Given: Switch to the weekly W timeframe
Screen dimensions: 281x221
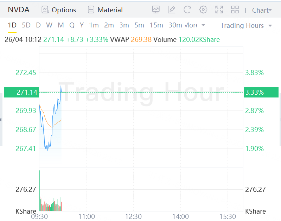Looking at the screenshot, I should 49,25.
